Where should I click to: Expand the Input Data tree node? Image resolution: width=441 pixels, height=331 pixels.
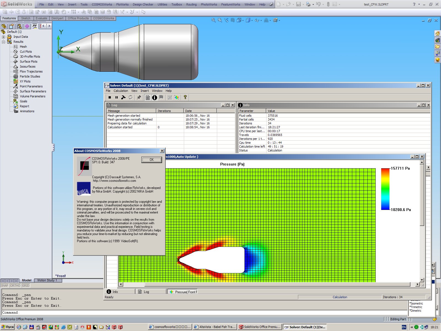(3, 37)
